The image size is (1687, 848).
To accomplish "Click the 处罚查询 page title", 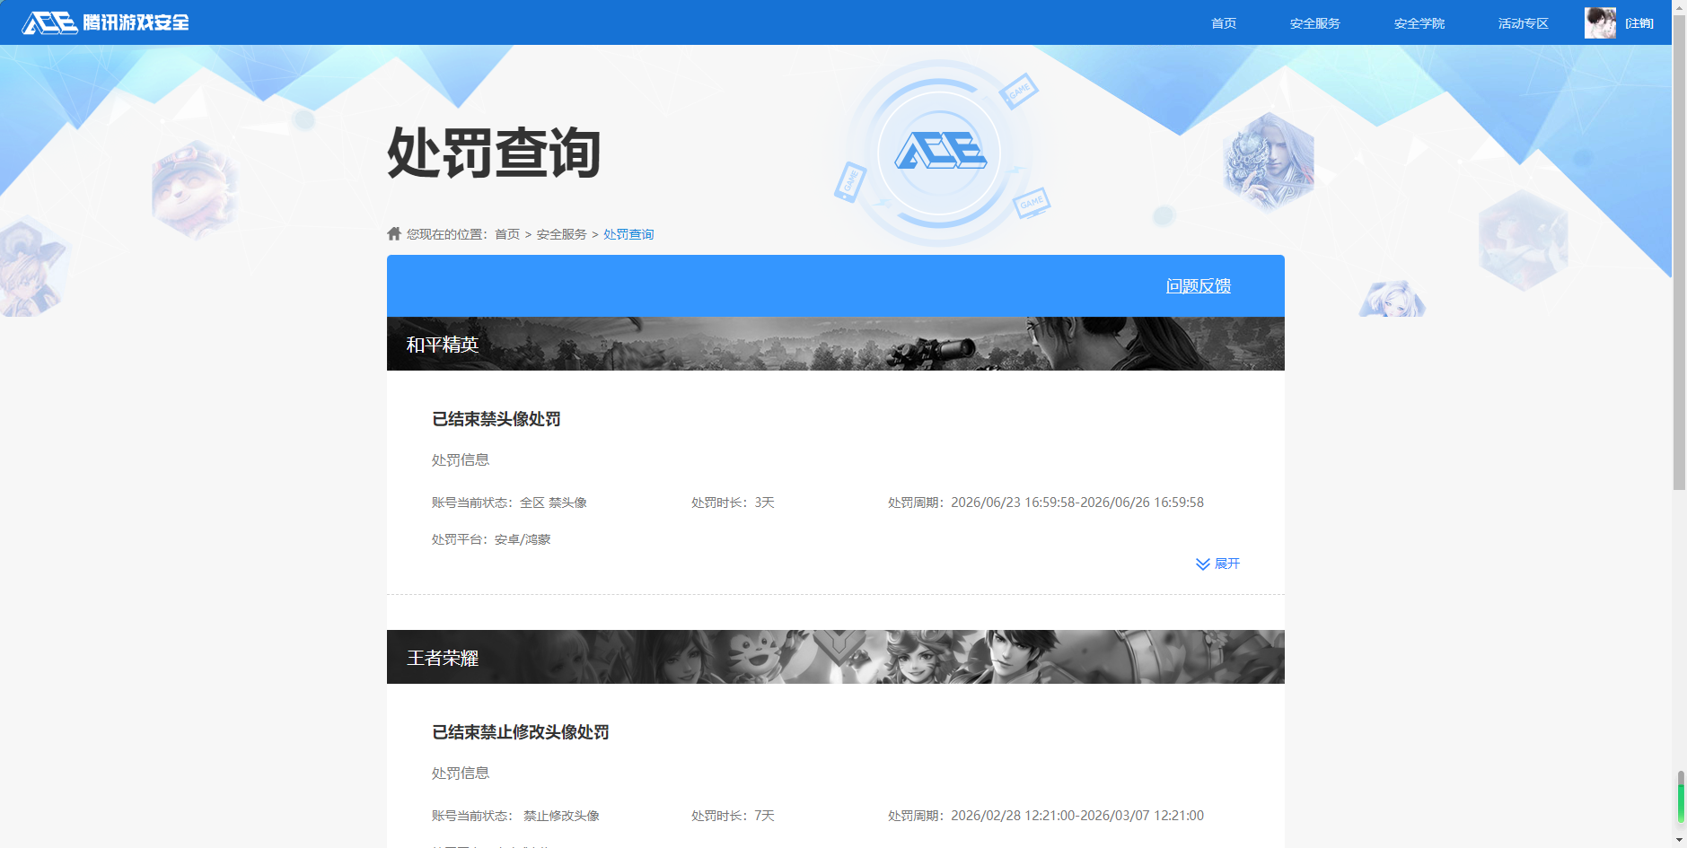I will point(494,153).
